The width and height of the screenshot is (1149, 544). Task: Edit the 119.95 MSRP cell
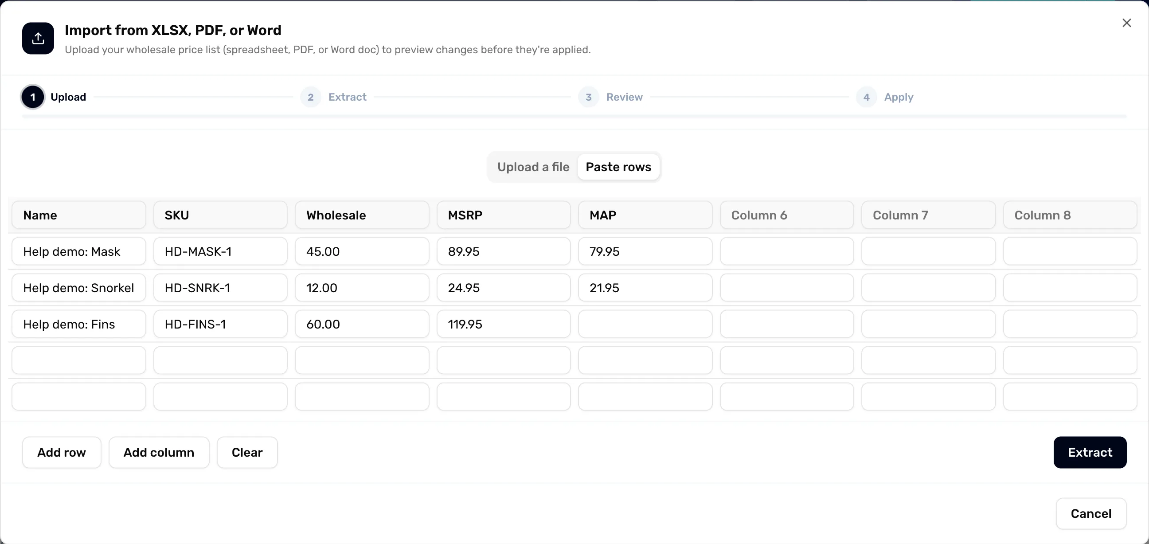[x=504, y=324]
